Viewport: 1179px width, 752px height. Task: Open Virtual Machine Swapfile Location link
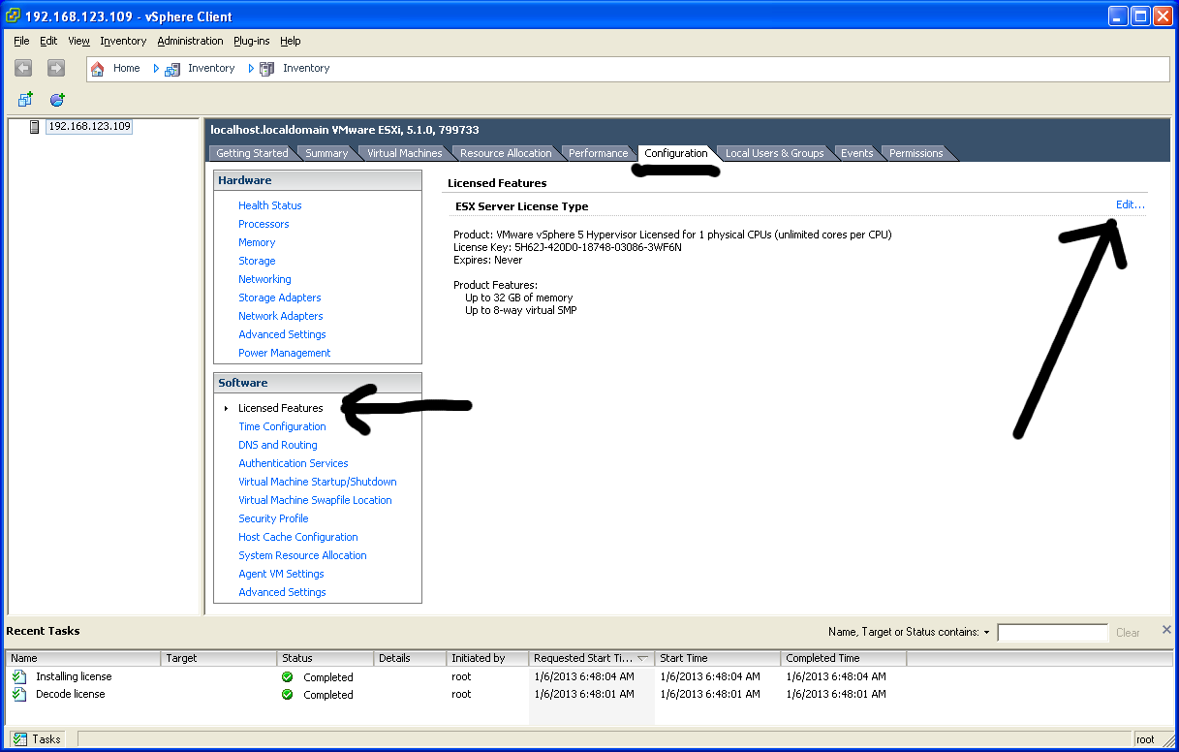[x=315, y=500]
